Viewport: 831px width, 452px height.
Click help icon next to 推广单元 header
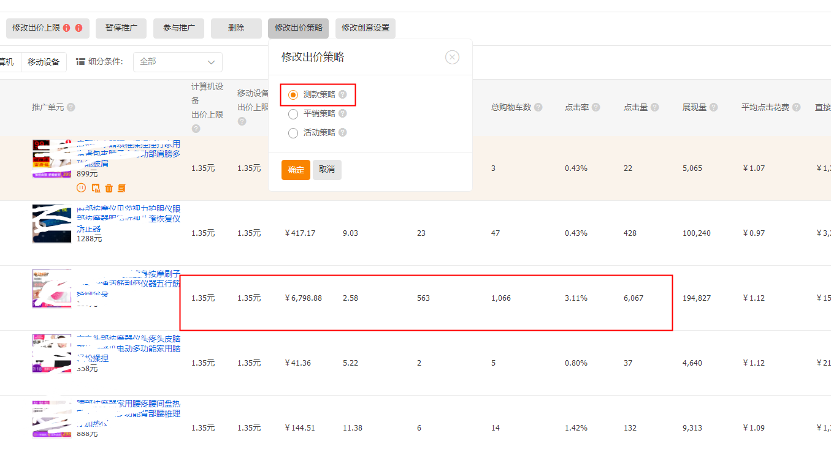point(71,107)
